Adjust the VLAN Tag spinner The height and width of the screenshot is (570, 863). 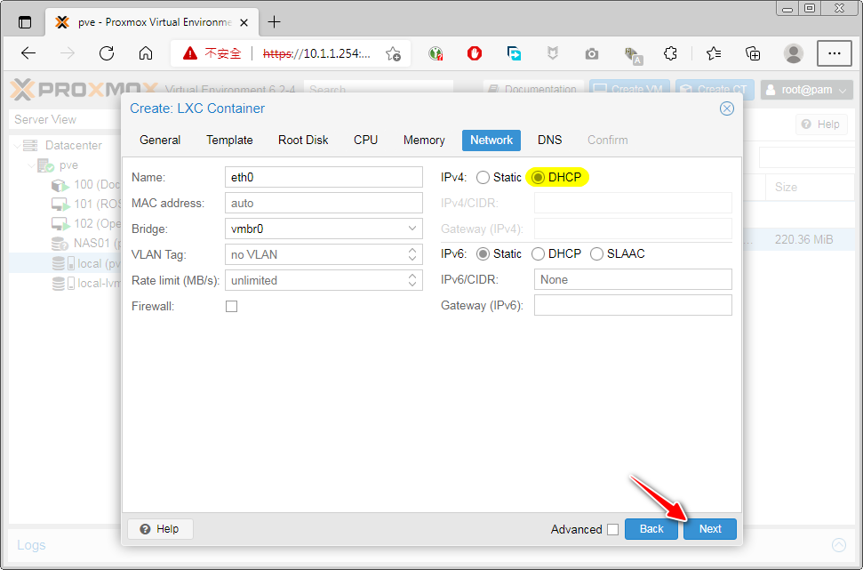[412, 254]
